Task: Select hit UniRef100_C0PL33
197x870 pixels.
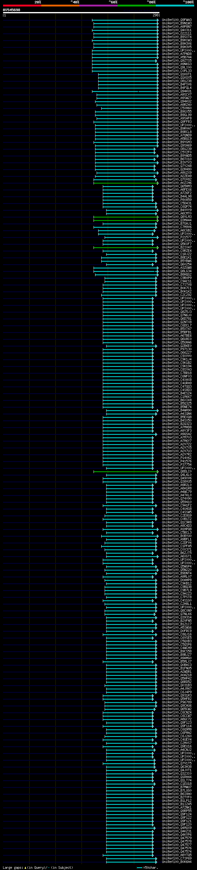Action: coord(177,71)
